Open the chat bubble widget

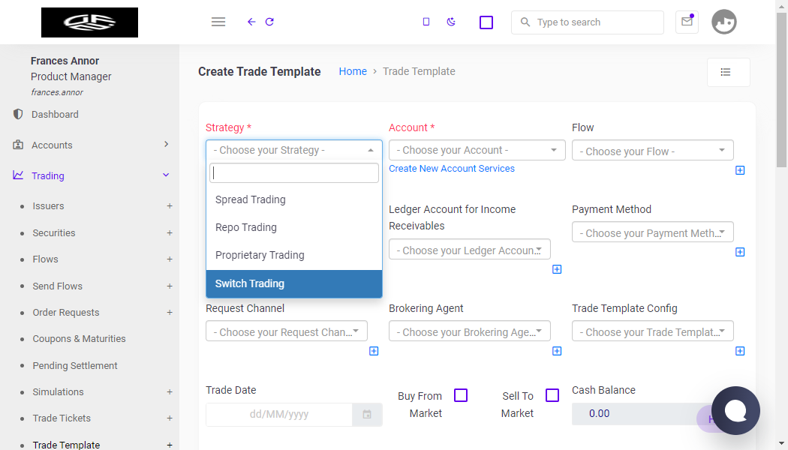point(735,411)
